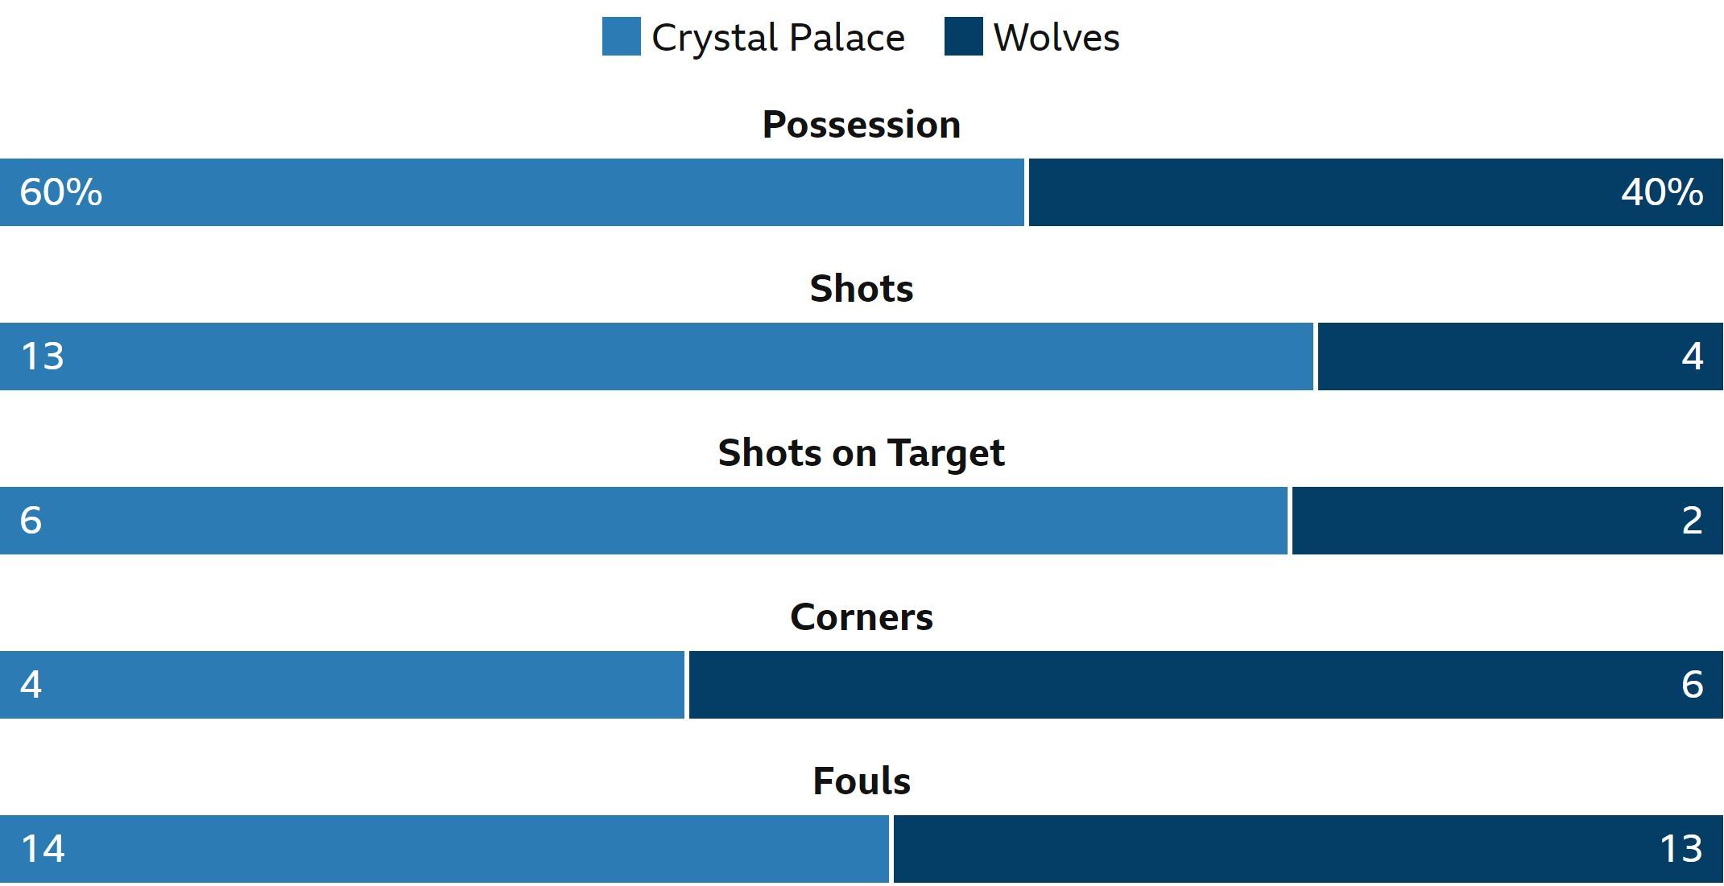Select Wolves' 6 corners bar
This screenshot has height=886, width=1724.
[x=1206, y=685]
